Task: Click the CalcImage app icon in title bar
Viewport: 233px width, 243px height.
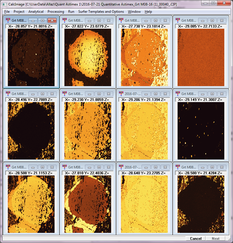Action: click(x=4, y=5)
